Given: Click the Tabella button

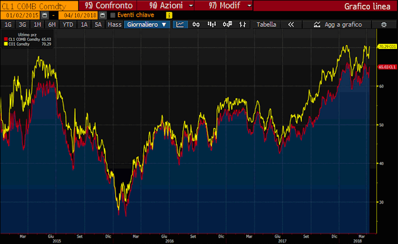Looking at the screenshot, I should click(x=266, y=24).
